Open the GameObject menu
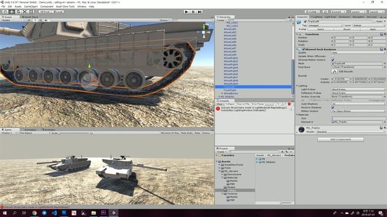 tap(31, 7)
